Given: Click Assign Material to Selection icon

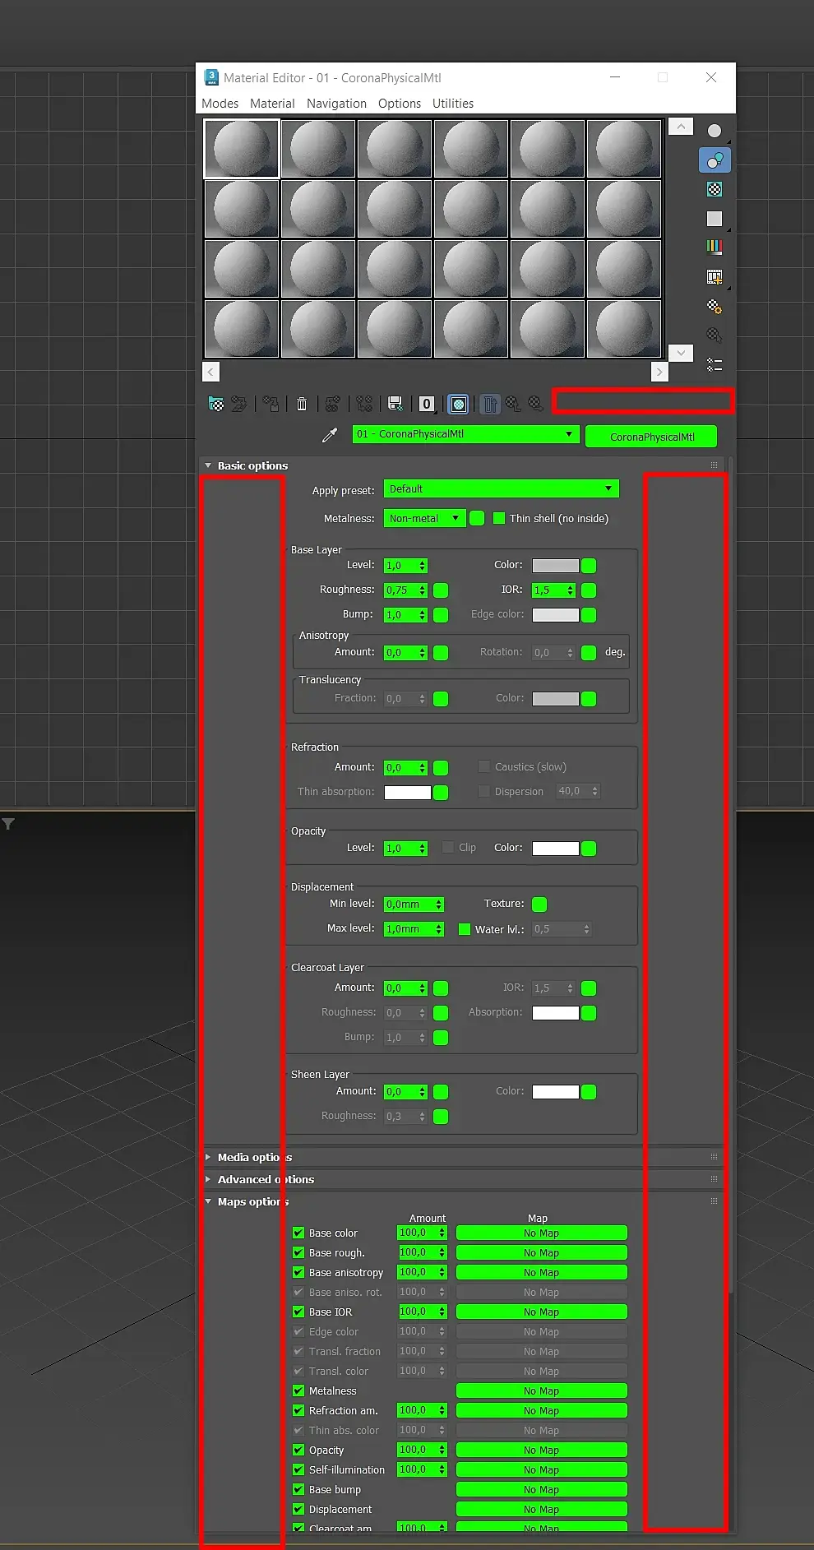Looking at the screenshot, I should [271, 404].
